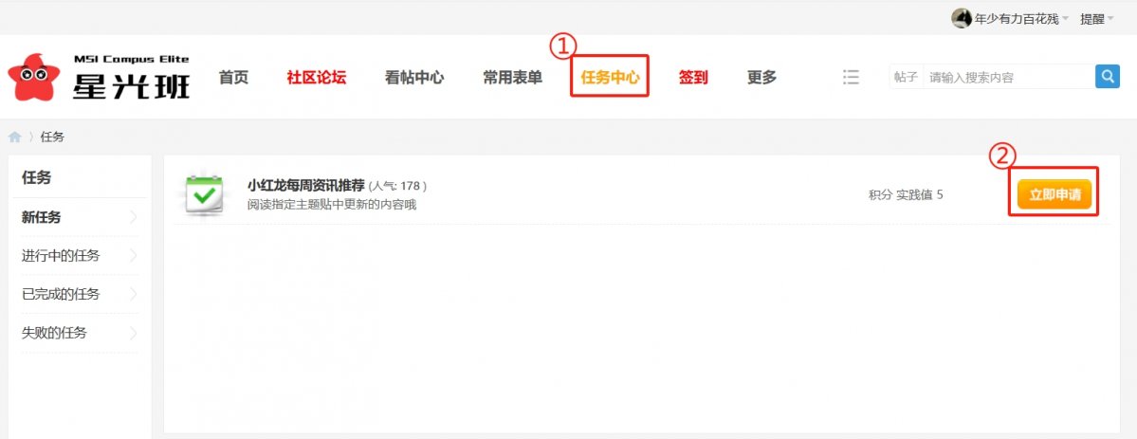The image size is (1137, 439).
Task: Open the 更多 navigation menu
Action: click(x=761, y=77)
